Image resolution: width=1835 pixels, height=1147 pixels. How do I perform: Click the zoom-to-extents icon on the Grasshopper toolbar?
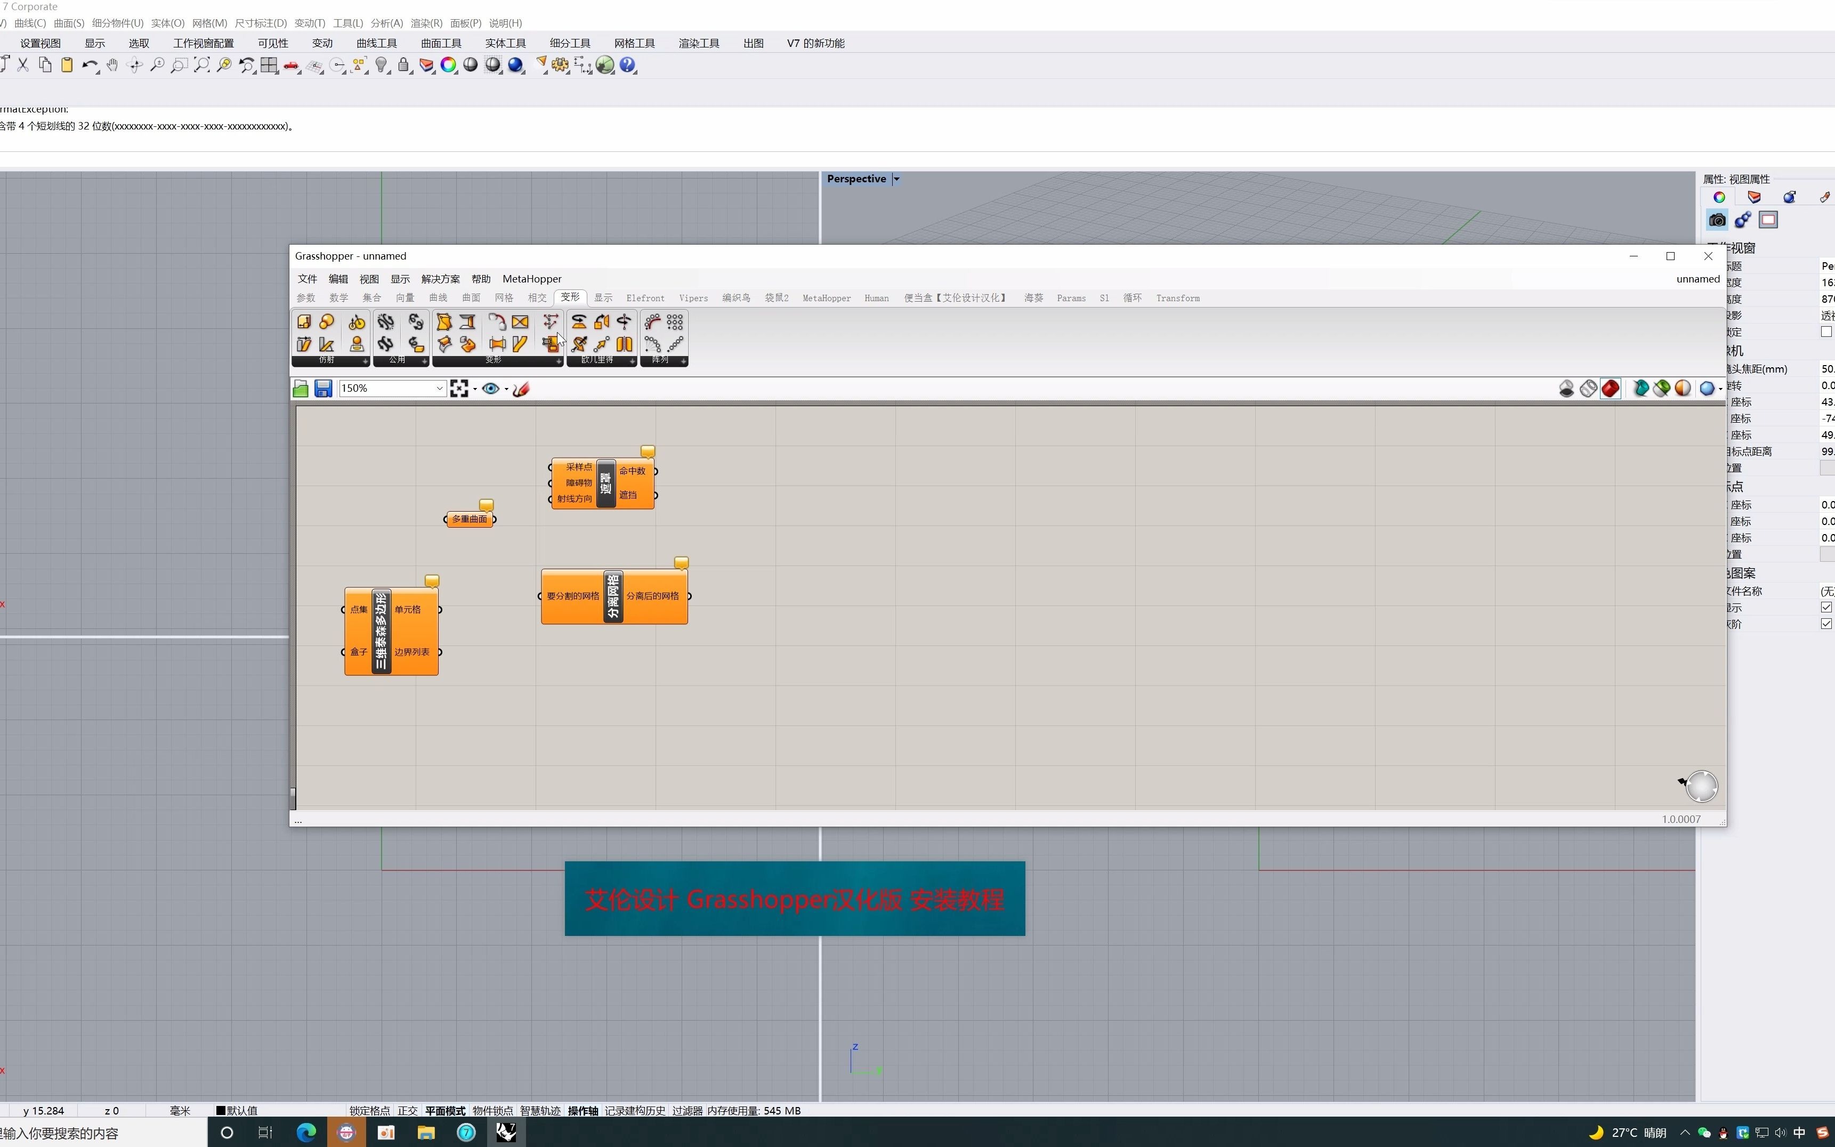460,387
